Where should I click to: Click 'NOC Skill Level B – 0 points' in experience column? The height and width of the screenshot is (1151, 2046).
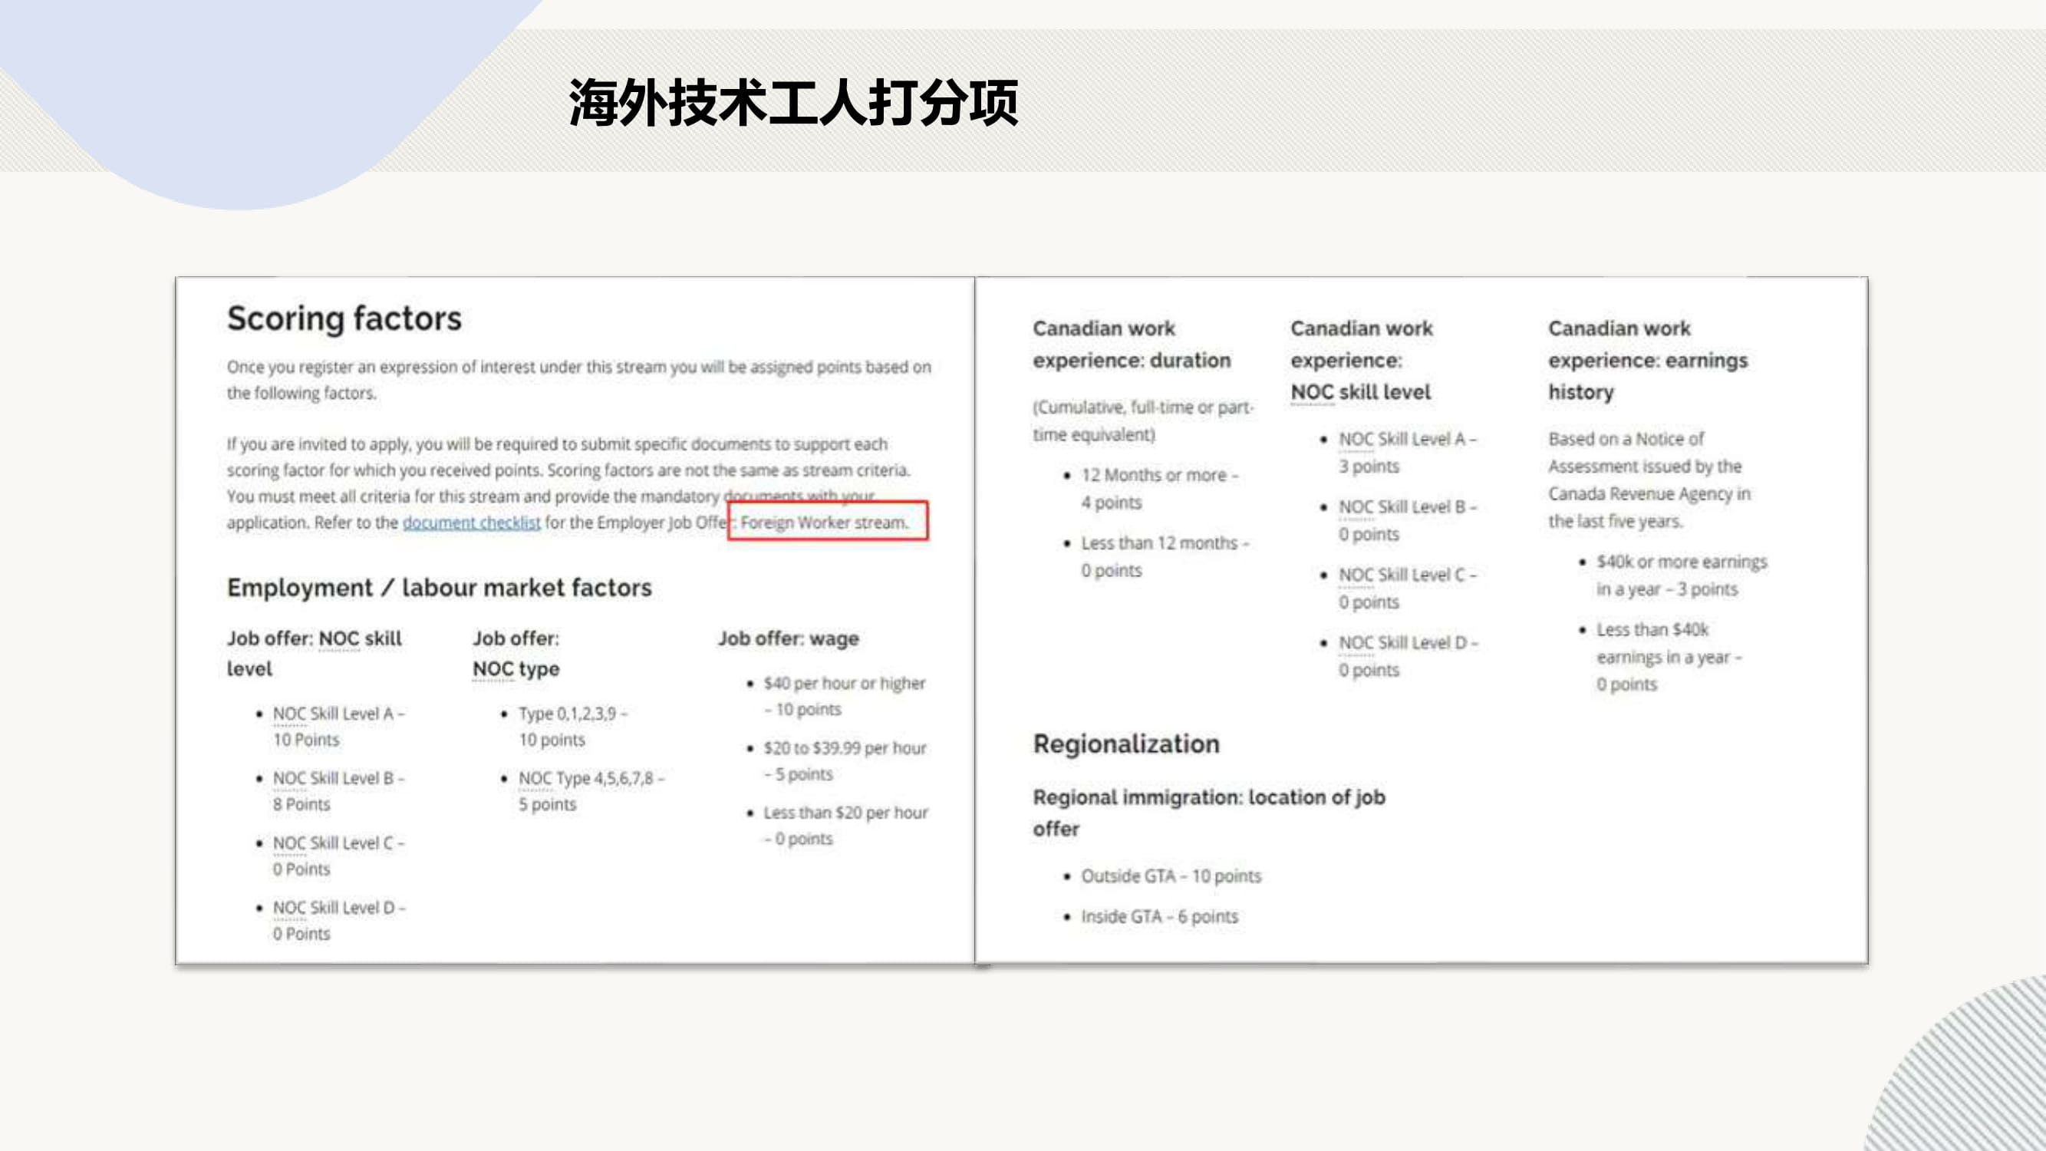click(x=1408, y=520)
